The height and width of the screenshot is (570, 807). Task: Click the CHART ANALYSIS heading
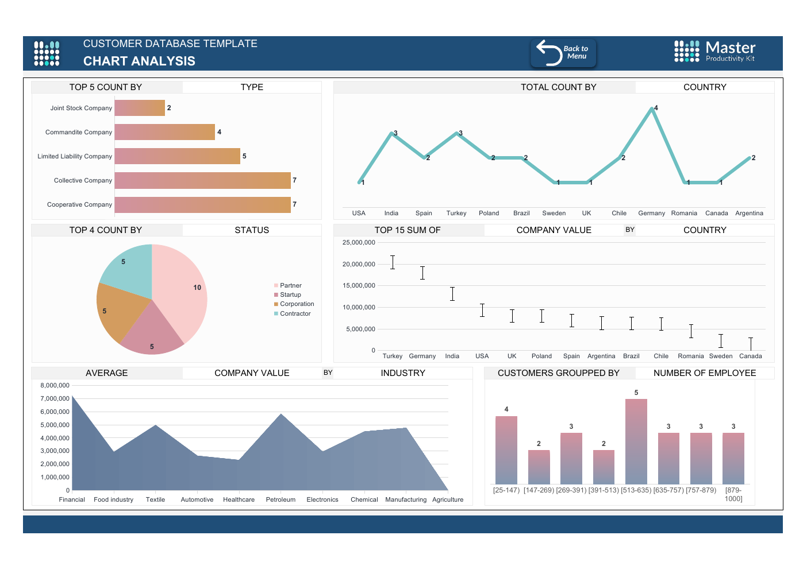coord(139,61)
